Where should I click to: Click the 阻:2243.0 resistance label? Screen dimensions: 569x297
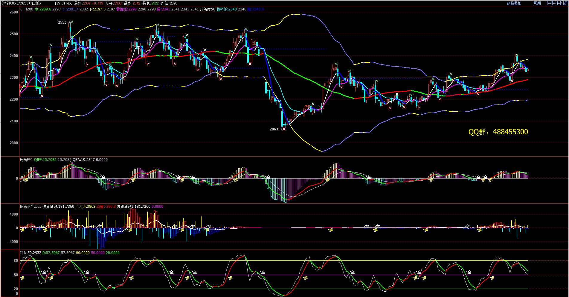coord(256,9)
